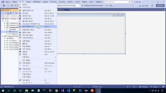
Task: Click the 코드 (Code) angle-bracket icon in the menu
Action: pos(20,5)
